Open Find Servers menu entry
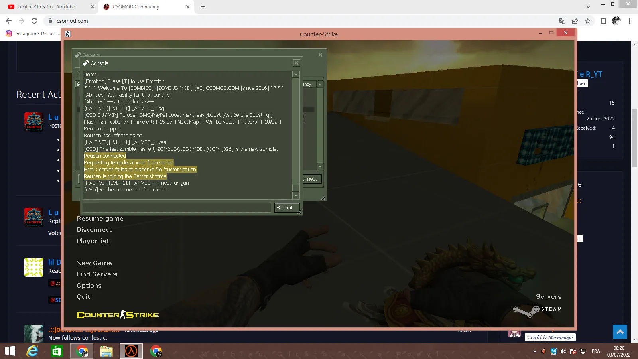 coord(97,274)
